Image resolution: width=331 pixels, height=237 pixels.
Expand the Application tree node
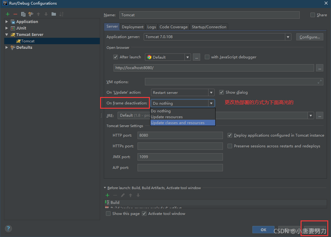(6, 21)
